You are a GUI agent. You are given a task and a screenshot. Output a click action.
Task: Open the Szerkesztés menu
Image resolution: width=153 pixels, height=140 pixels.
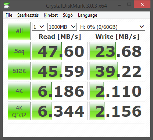[x=28, y=15]
